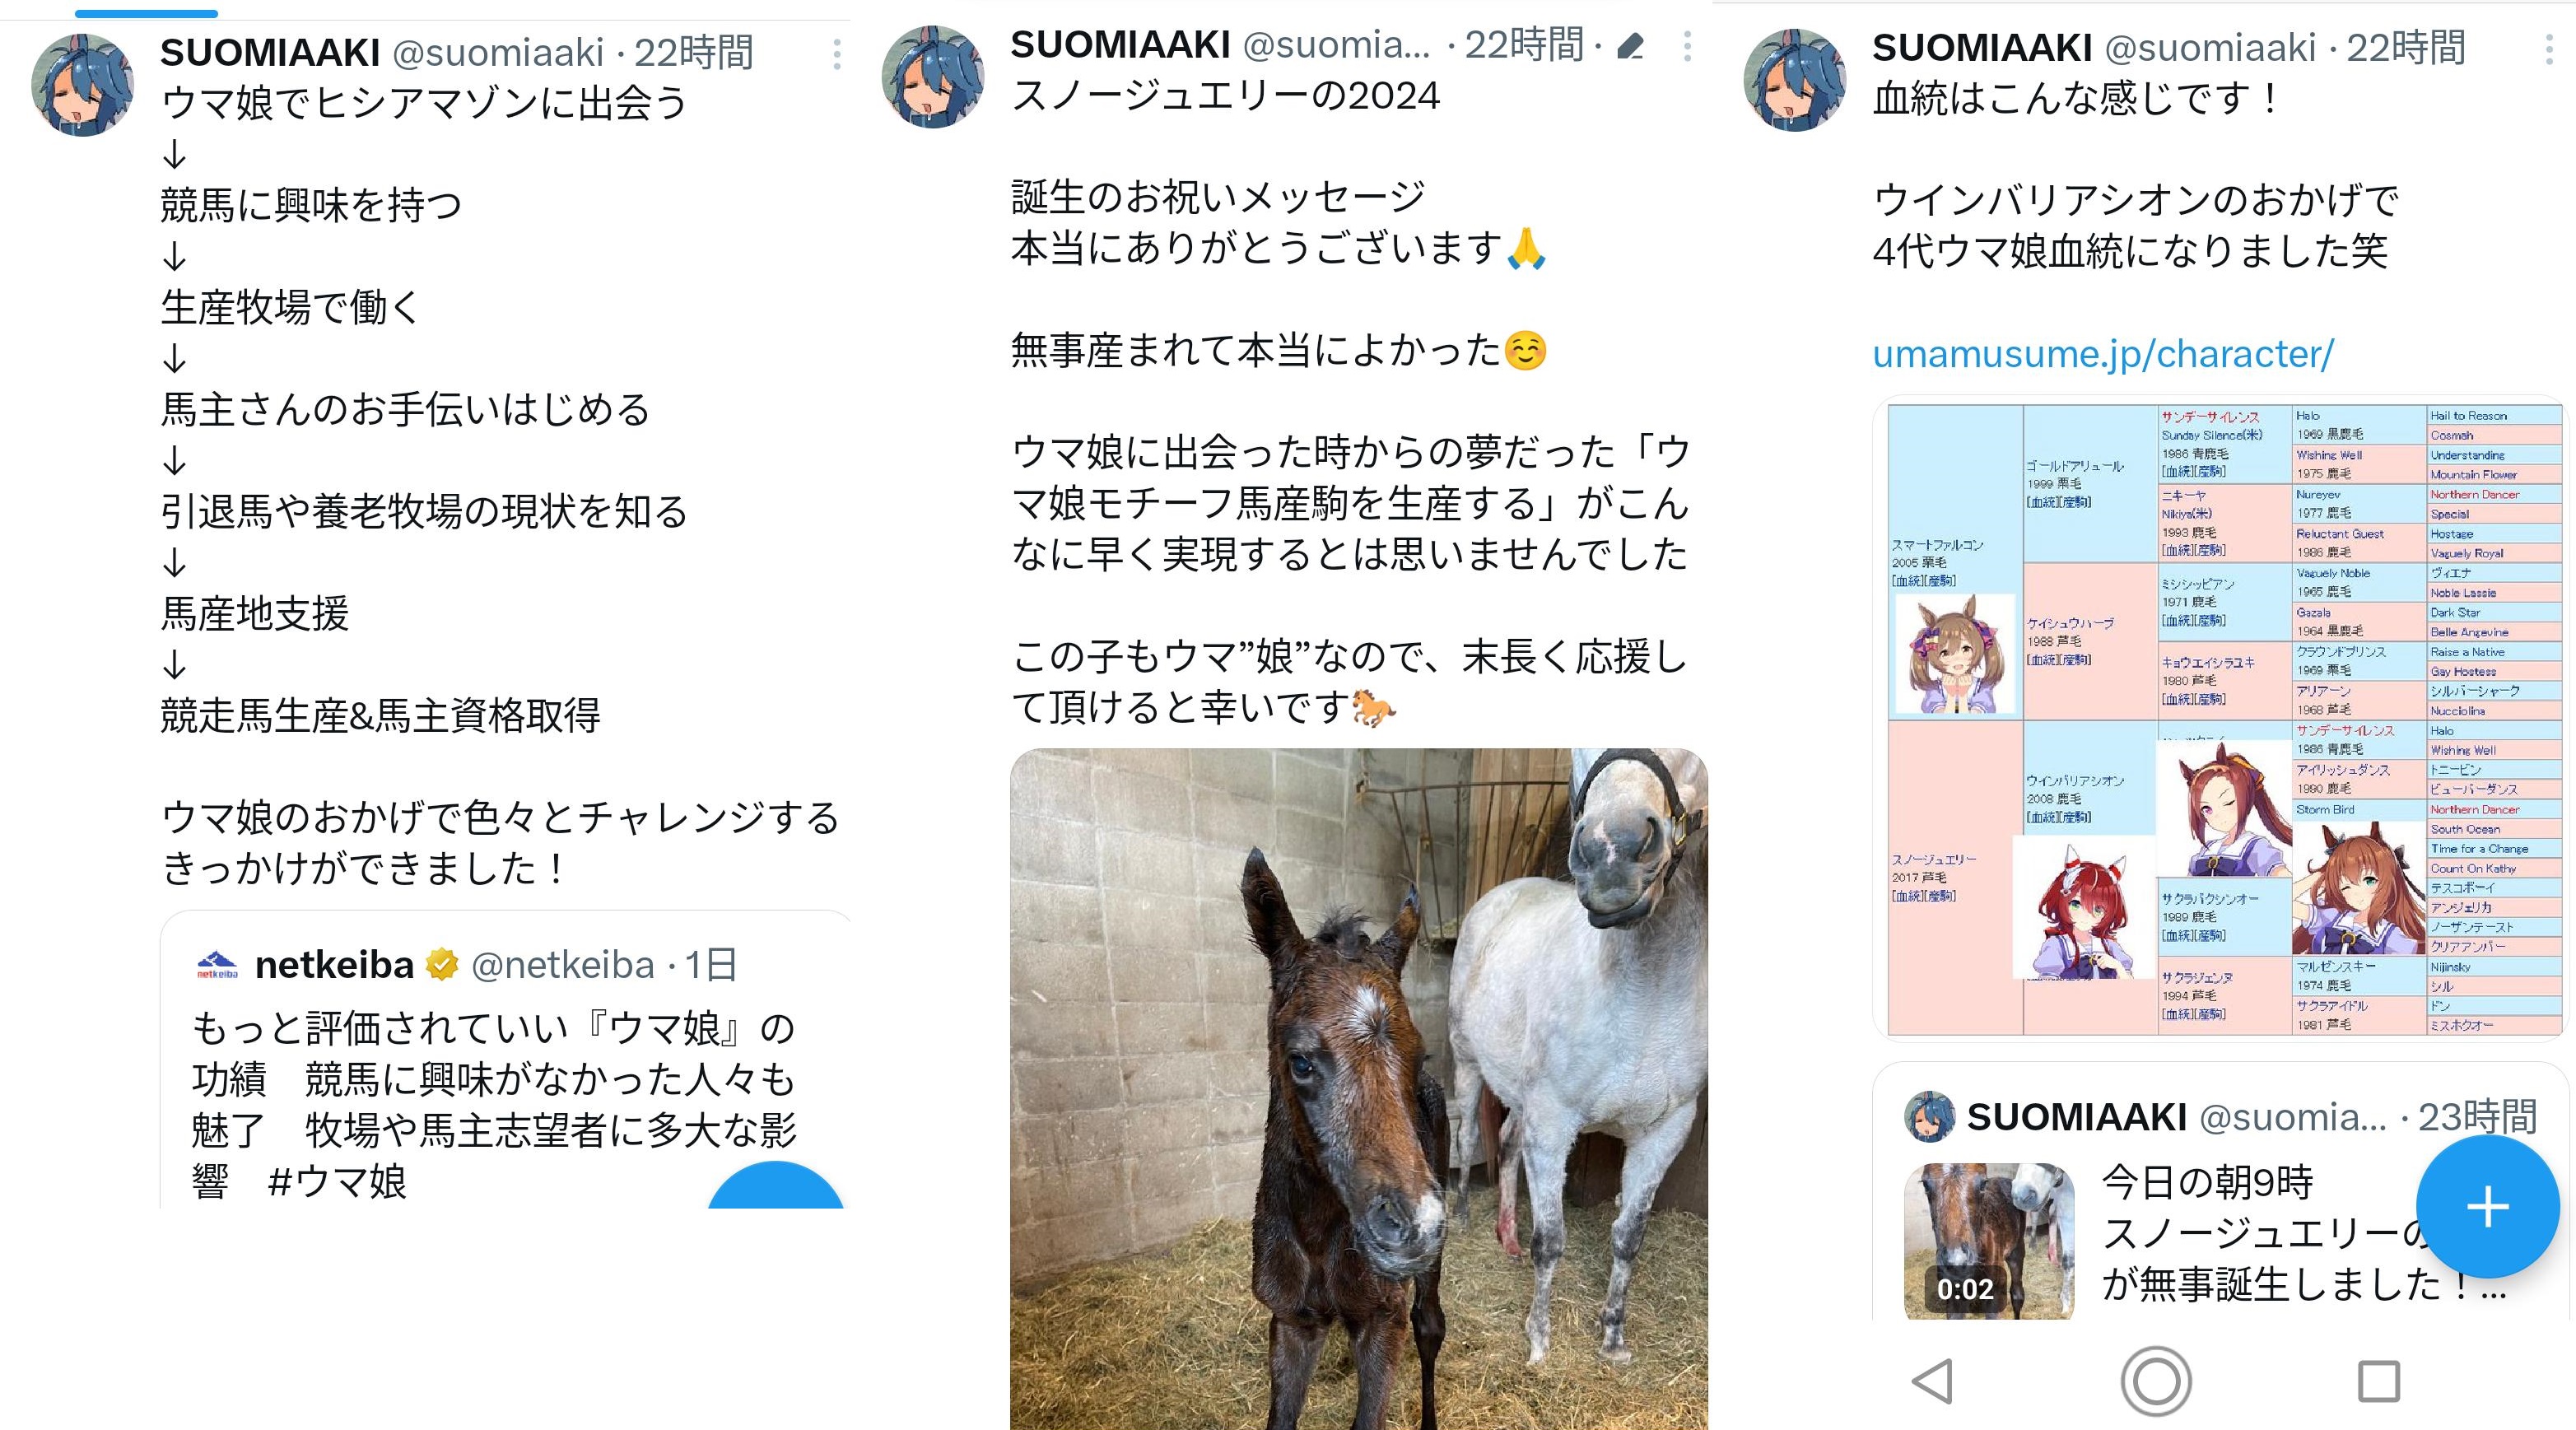Screen dimensions: 2576x1430
Task: Play the 0:02 foal video thumbnail
Action: [1989, 1241]
